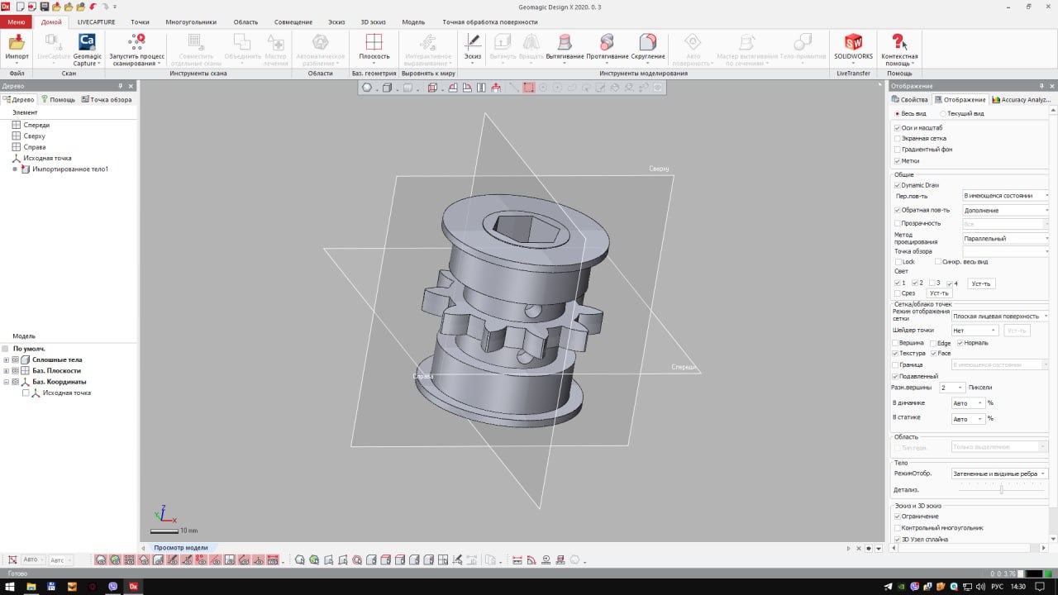Open body display mode (Затененные и видимые ребра) dropdown
The image size is (1058, 595).
pos(998,474)
